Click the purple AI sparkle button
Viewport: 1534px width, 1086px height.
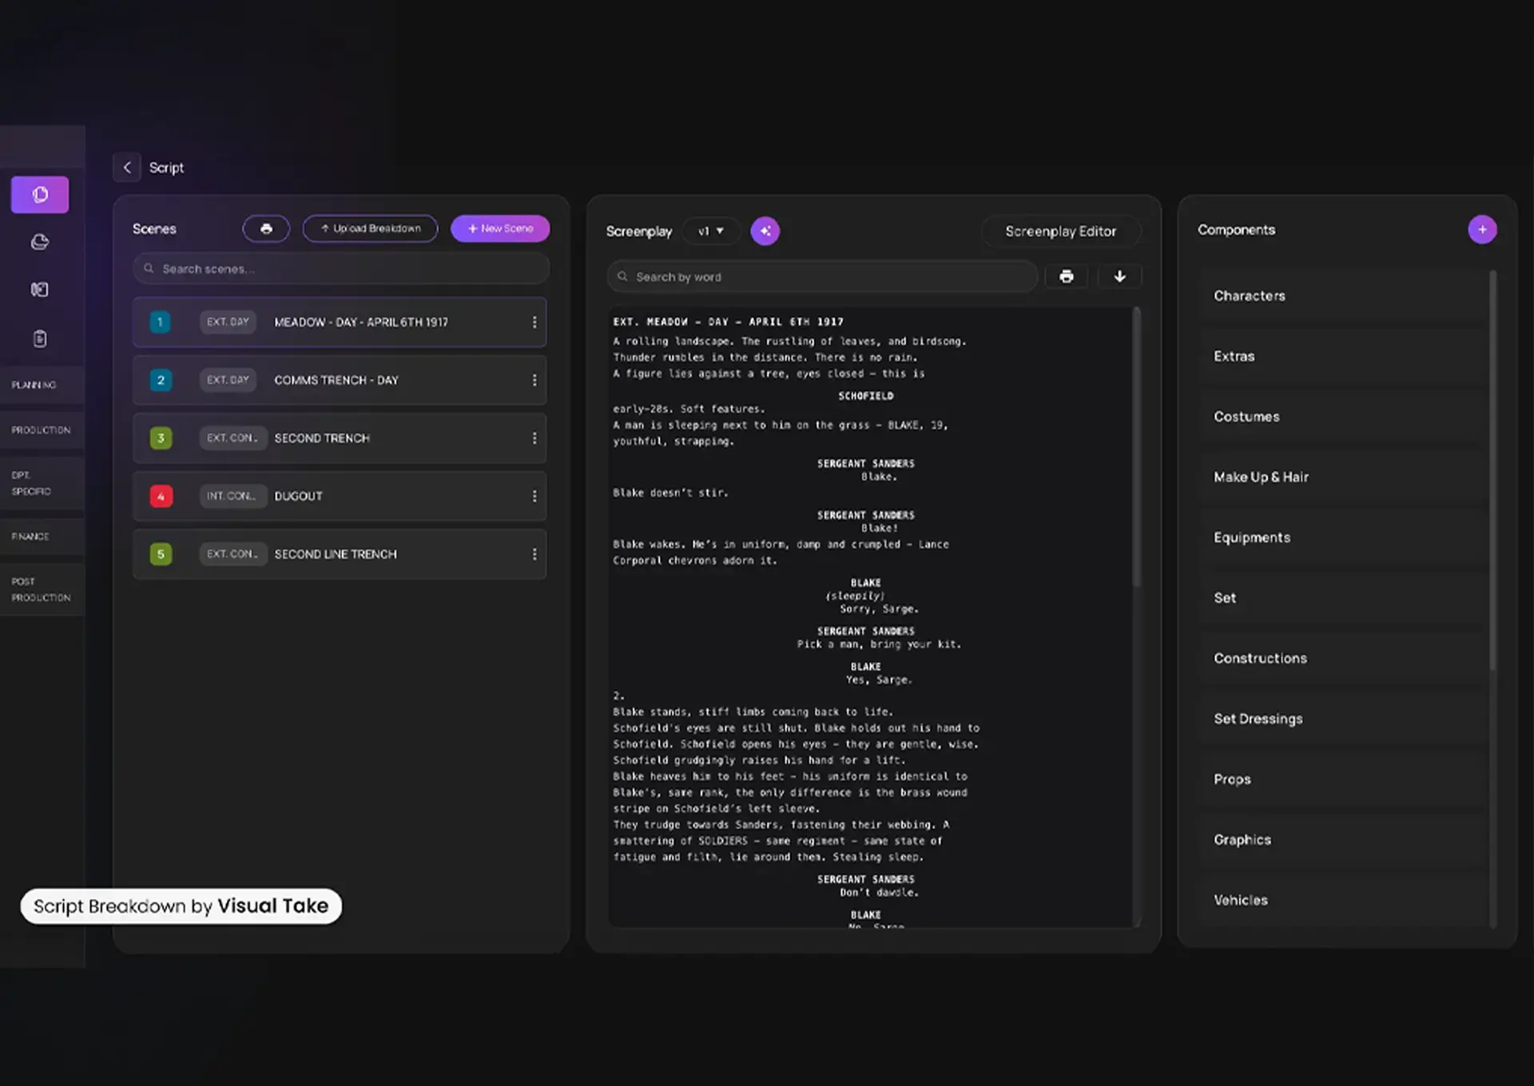tap(765, 232)
